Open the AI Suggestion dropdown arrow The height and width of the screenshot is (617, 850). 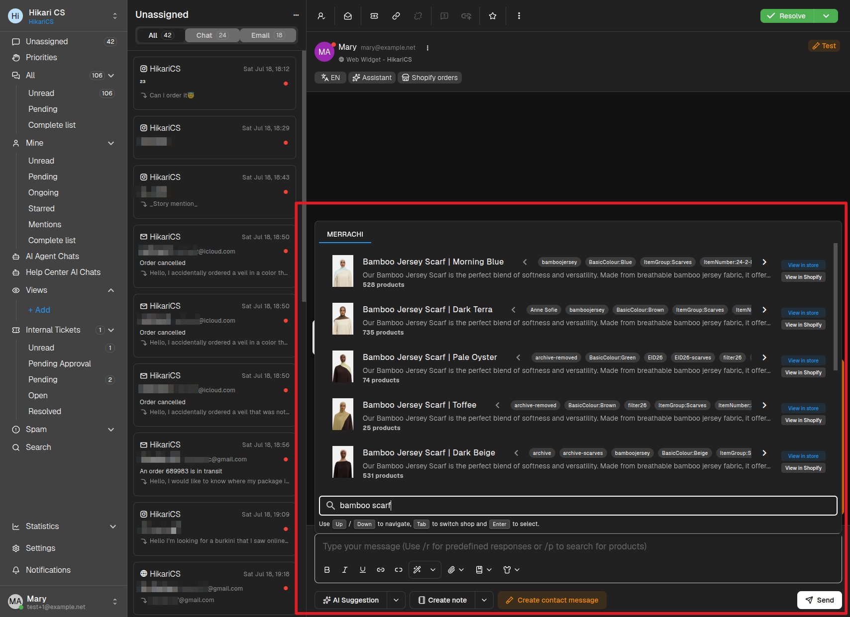point(396,600)
